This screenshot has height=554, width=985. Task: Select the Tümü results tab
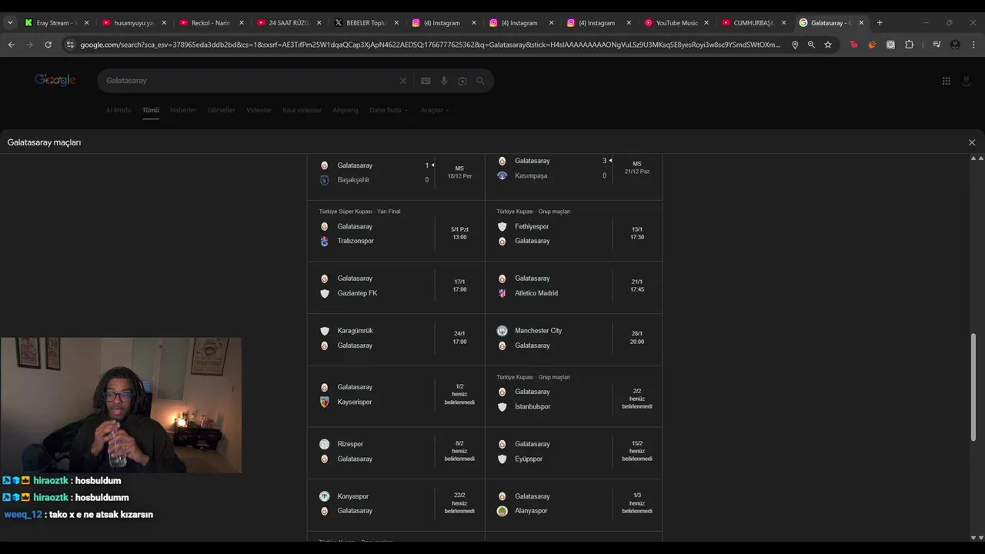pyautogui.click(x=151, y=110)
